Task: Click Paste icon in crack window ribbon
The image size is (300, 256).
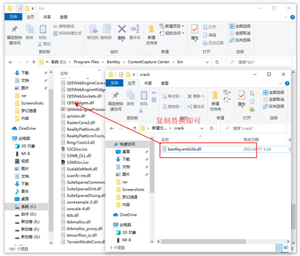Action: coord(143,98)
